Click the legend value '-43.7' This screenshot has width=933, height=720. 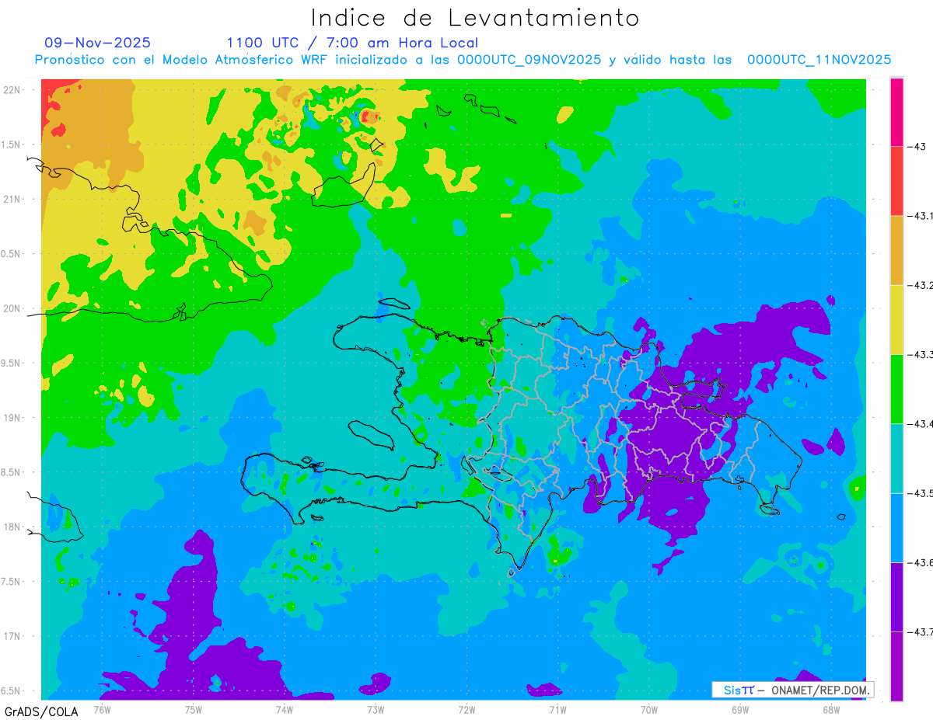[920, 632]
